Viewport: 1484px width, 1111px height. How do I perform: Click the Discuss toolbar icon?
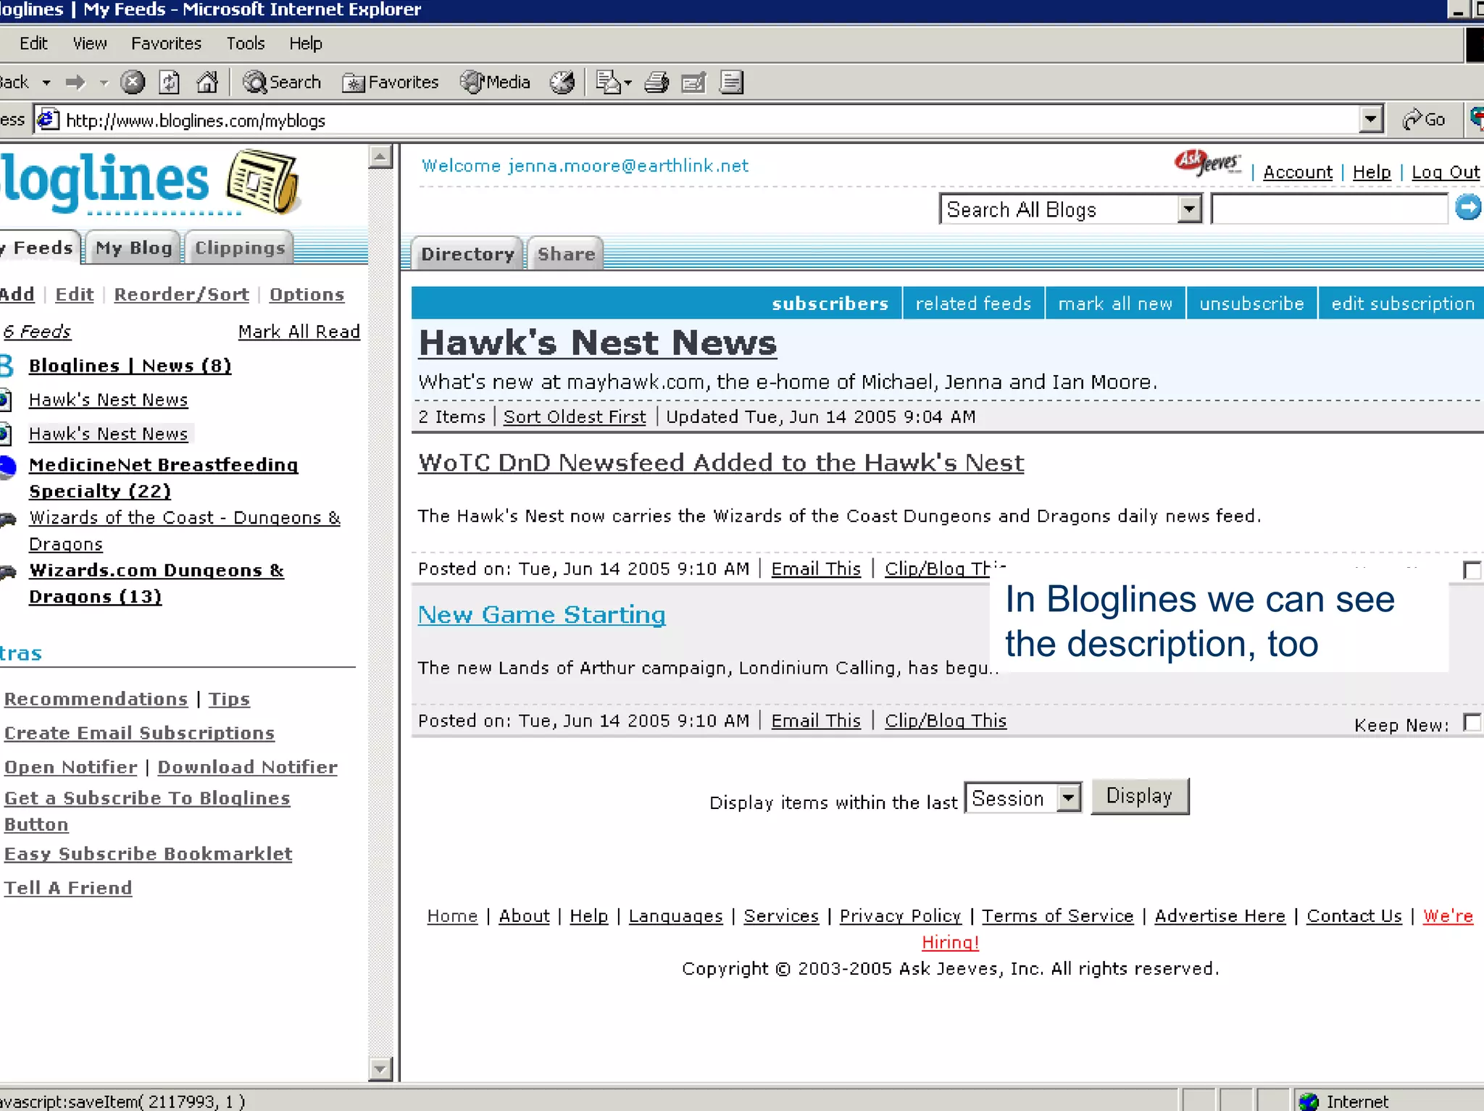click(x=732, y=83)
